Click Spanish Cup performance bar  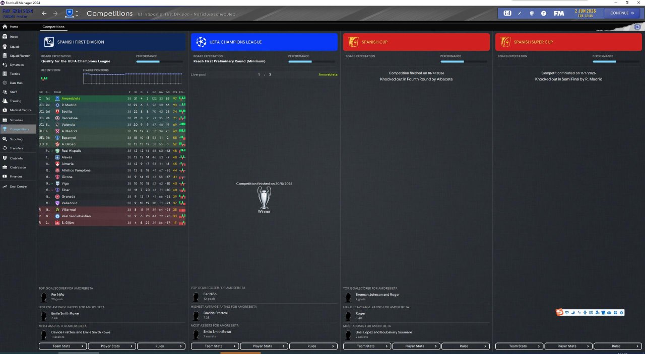(464, 61)
